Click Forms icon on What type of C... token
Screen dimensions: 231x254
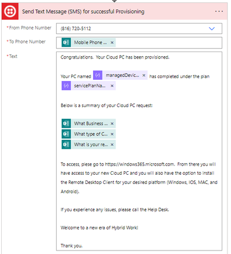coord(66,134)
